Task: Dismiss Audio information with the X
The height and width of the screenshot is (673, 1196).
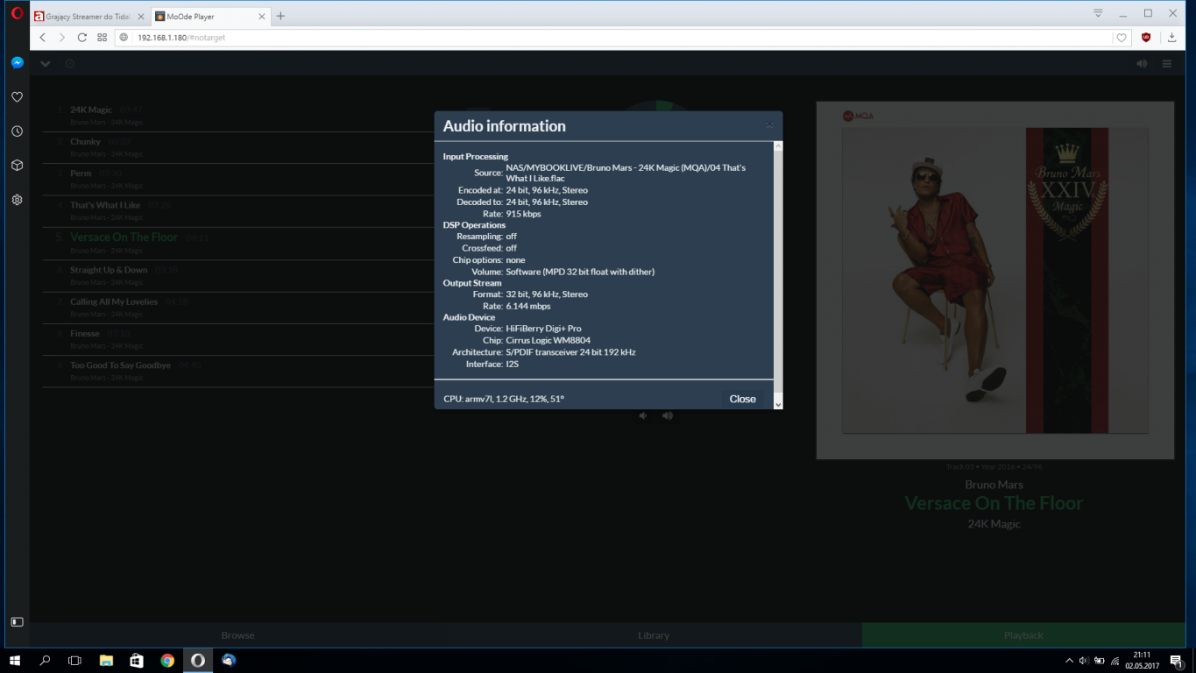Action: coord(769,124)
